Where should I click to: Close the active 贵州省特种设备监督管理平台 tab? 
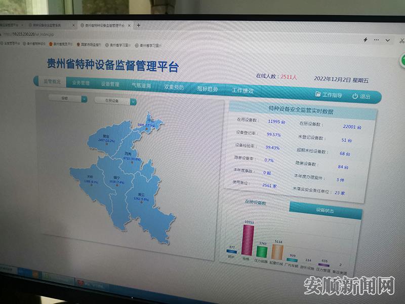coord(129,25)
